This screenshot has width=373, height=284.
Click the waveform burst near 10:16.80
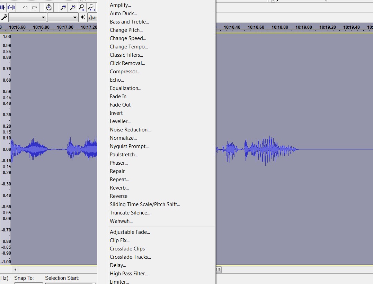[x=35, y=148]
